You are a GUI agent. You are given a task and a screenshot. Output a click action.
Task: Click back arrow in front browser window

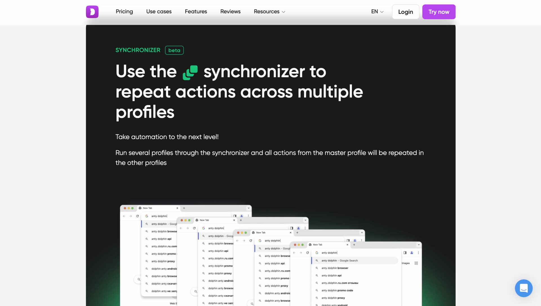[294, 253]
